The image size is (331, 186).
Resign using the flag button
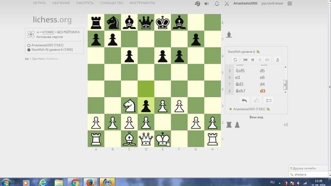pos(268,101)
